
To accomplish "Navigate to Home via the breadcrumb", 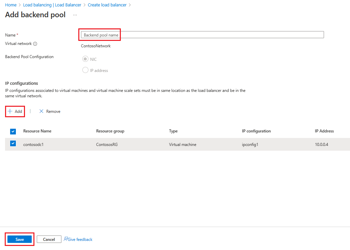I will coord(10,5).
